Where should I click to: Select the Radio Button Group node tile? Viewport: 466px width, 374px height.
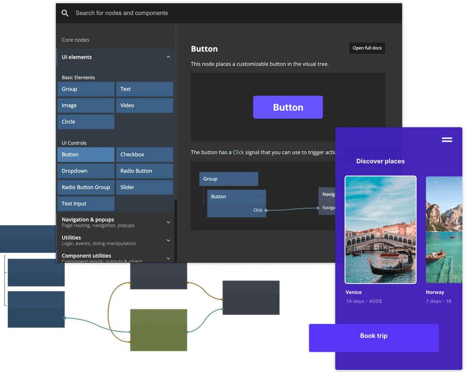click(85, 187)
